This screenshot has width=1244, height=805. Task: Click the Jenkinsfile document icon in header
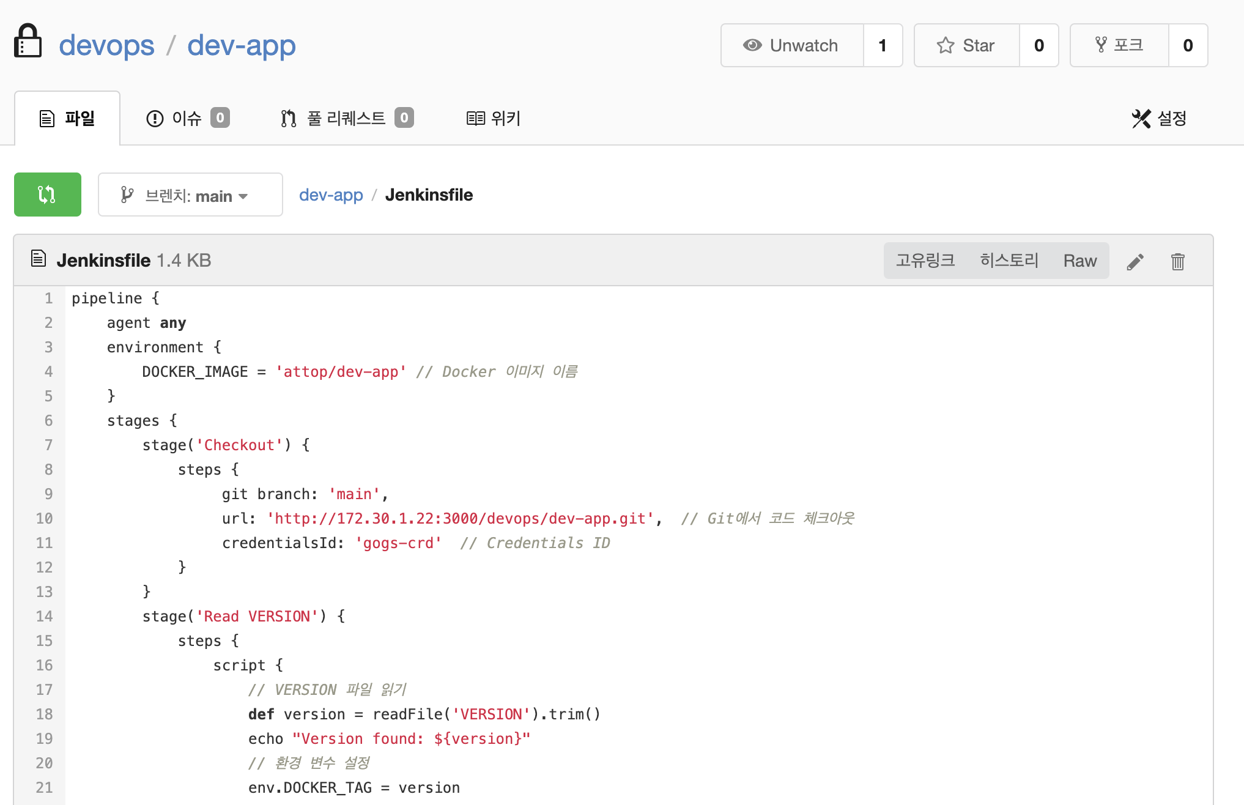tap(39, 259)
